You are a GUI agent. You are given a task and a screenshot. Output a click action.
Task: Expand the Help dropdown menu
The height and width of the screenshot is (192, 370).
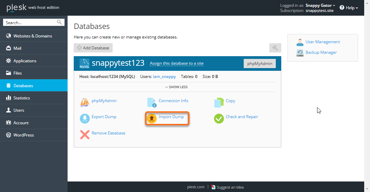click(x=349, y=8)
